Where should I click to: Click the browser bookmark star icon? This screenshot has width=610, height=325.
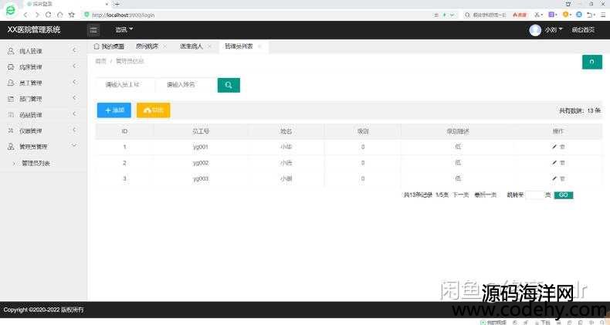(72, 15)
